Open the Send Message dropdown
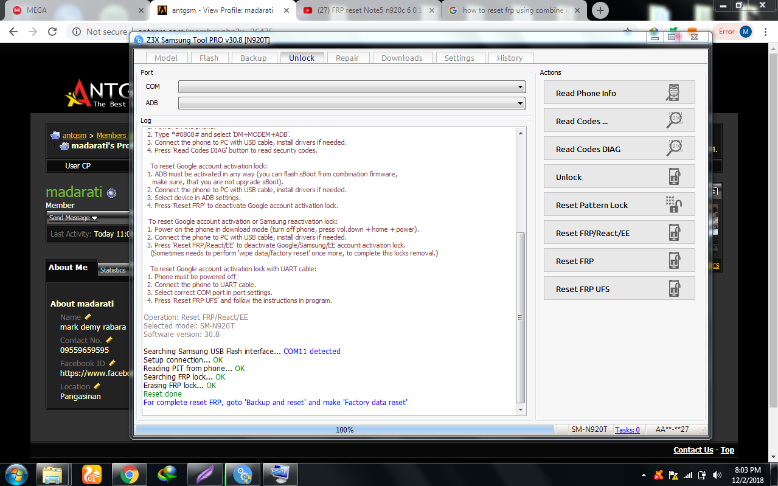Image resolution: width=778 pixels, height=486 pixels. [x=74, y=218]
